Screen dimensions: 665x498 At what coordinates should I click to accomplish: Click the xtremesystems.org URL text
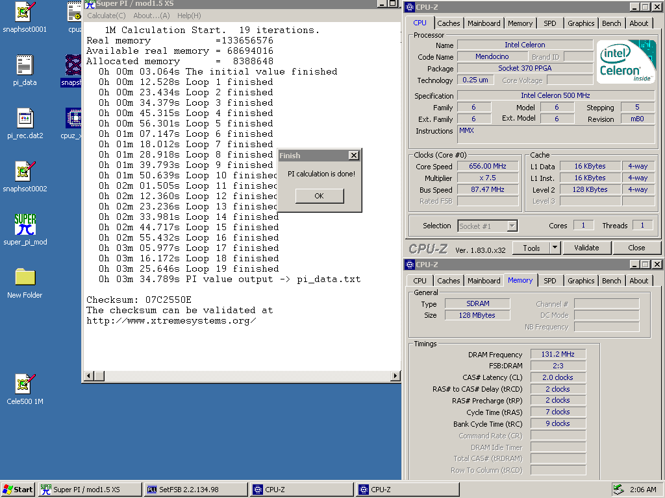[x=171, y=320]
